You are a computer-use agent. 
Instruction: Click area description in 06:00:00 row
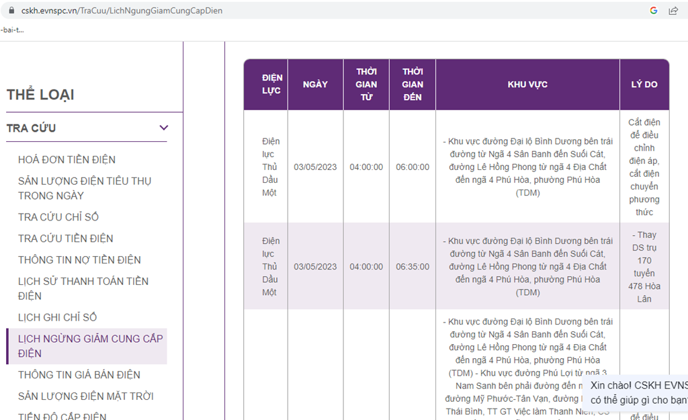(x=527, y=167)
